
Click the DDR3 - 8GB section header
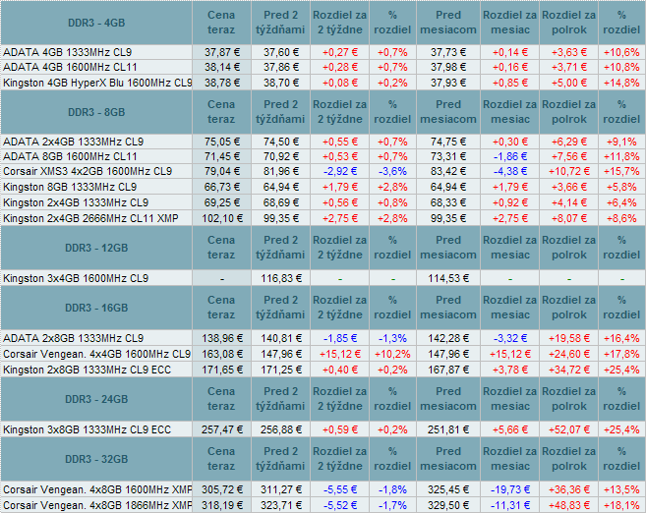(96, 112)
